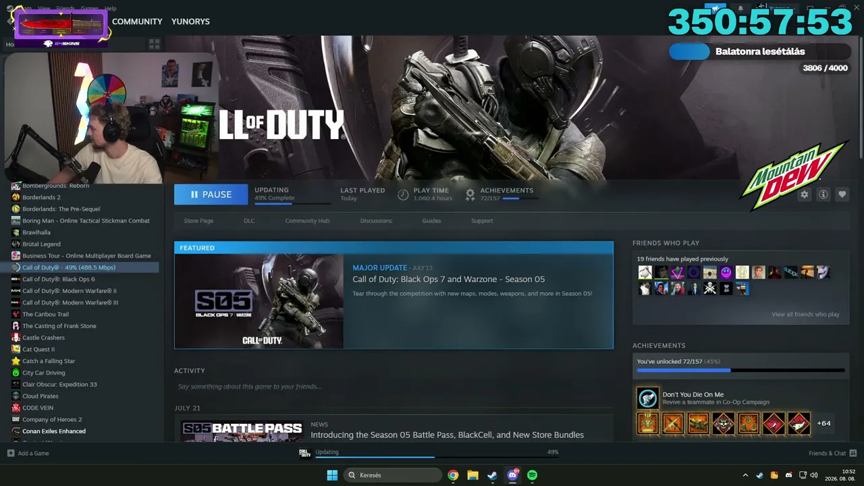Open Spotify from taskbar
Image resolution: width=864 pixels, height=486 pixels.
point(532,475)
